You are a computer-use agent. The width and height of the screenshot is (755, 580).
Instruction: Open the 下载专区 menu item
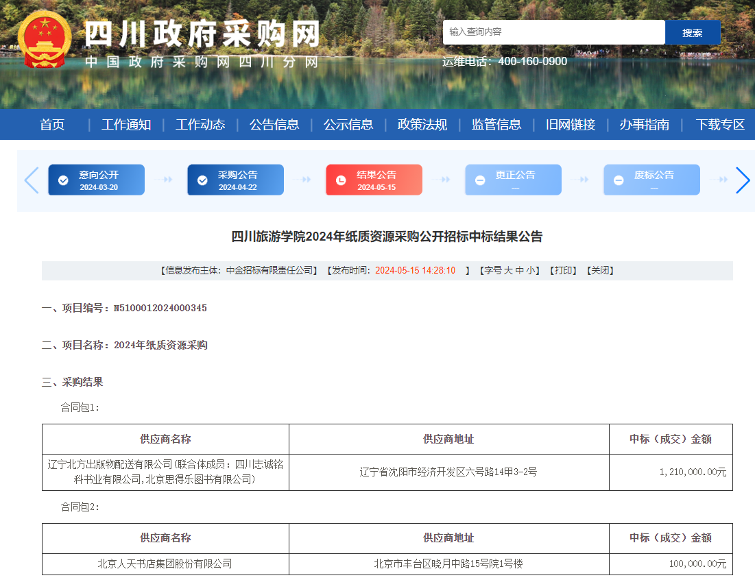click(720, 125)
